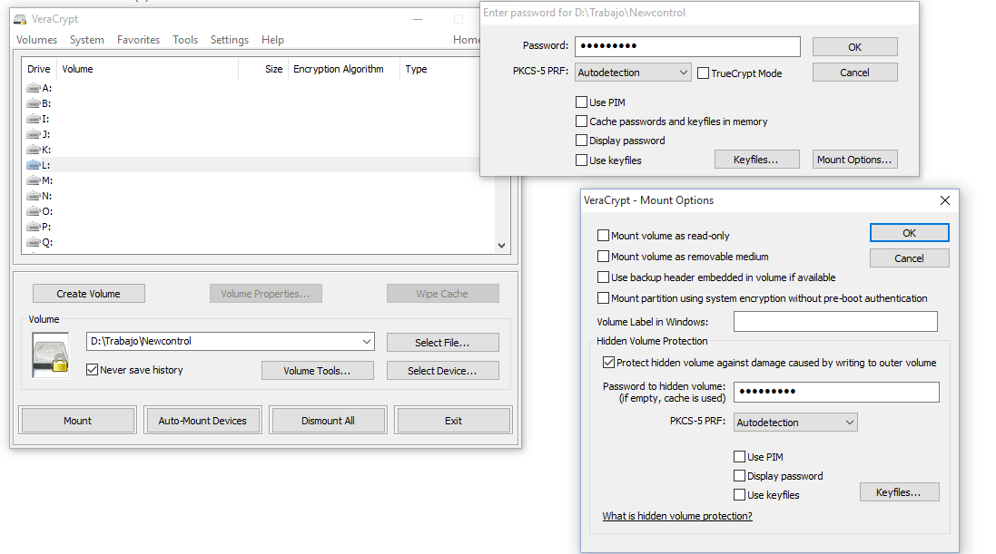The width and height of the screenshot is (996, 554).
Task: Enable TrueCrypt Mode checkbox
Action: [703, 73]
